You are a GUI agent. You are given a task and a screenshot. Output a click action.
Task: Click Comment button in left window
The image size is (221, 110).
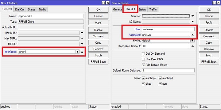pyautogui.click(x=99, y=36)
